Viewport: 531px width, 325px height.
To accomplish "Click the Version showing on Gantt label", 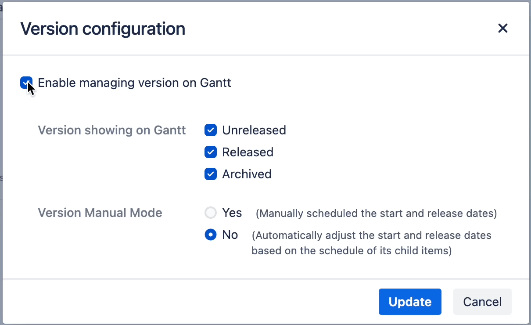I will coord(112,130).
